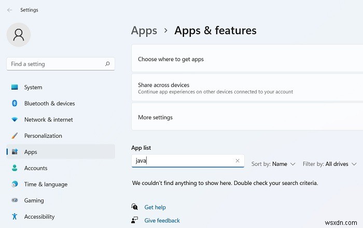Screen dimensions: 363x228
Task: Click the Accounts person icon
Action: click(x=15, y=168)
